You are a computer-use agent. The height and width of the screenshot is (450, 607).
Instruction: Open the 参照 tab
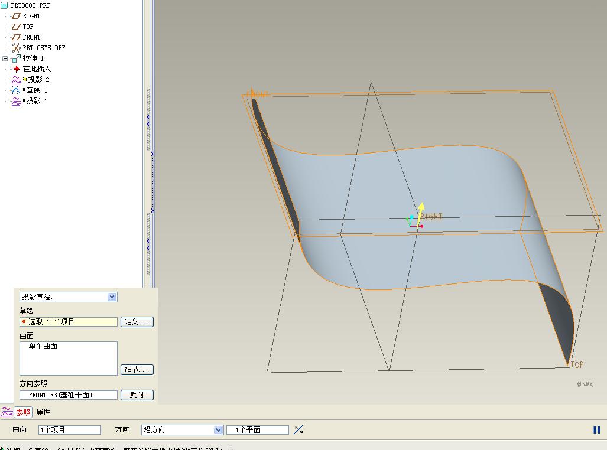point(23,412)
